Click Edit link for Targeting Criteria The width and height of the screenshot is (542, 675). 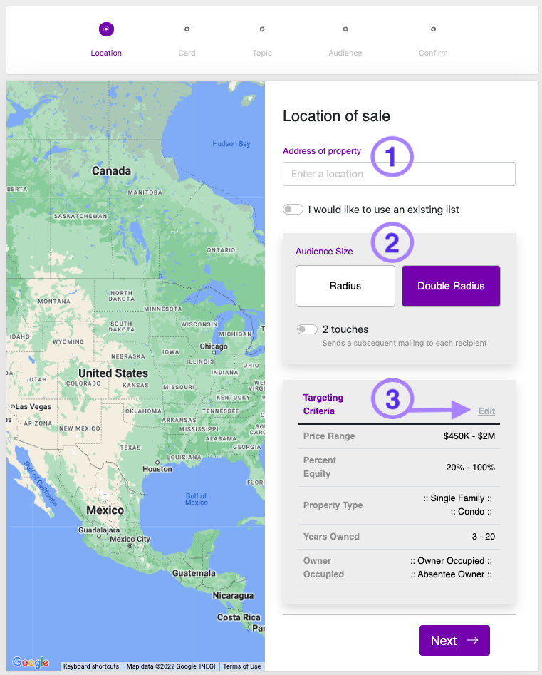pyautogui.click(x=486, y=411)
